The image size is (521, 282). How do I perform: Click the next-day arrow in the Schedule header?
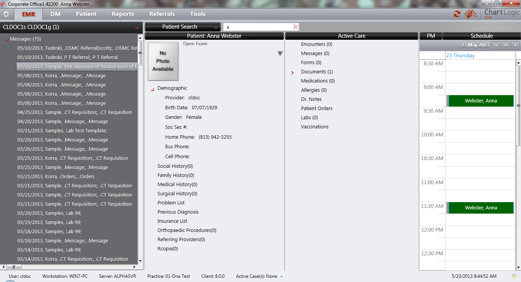coord(515,45)
